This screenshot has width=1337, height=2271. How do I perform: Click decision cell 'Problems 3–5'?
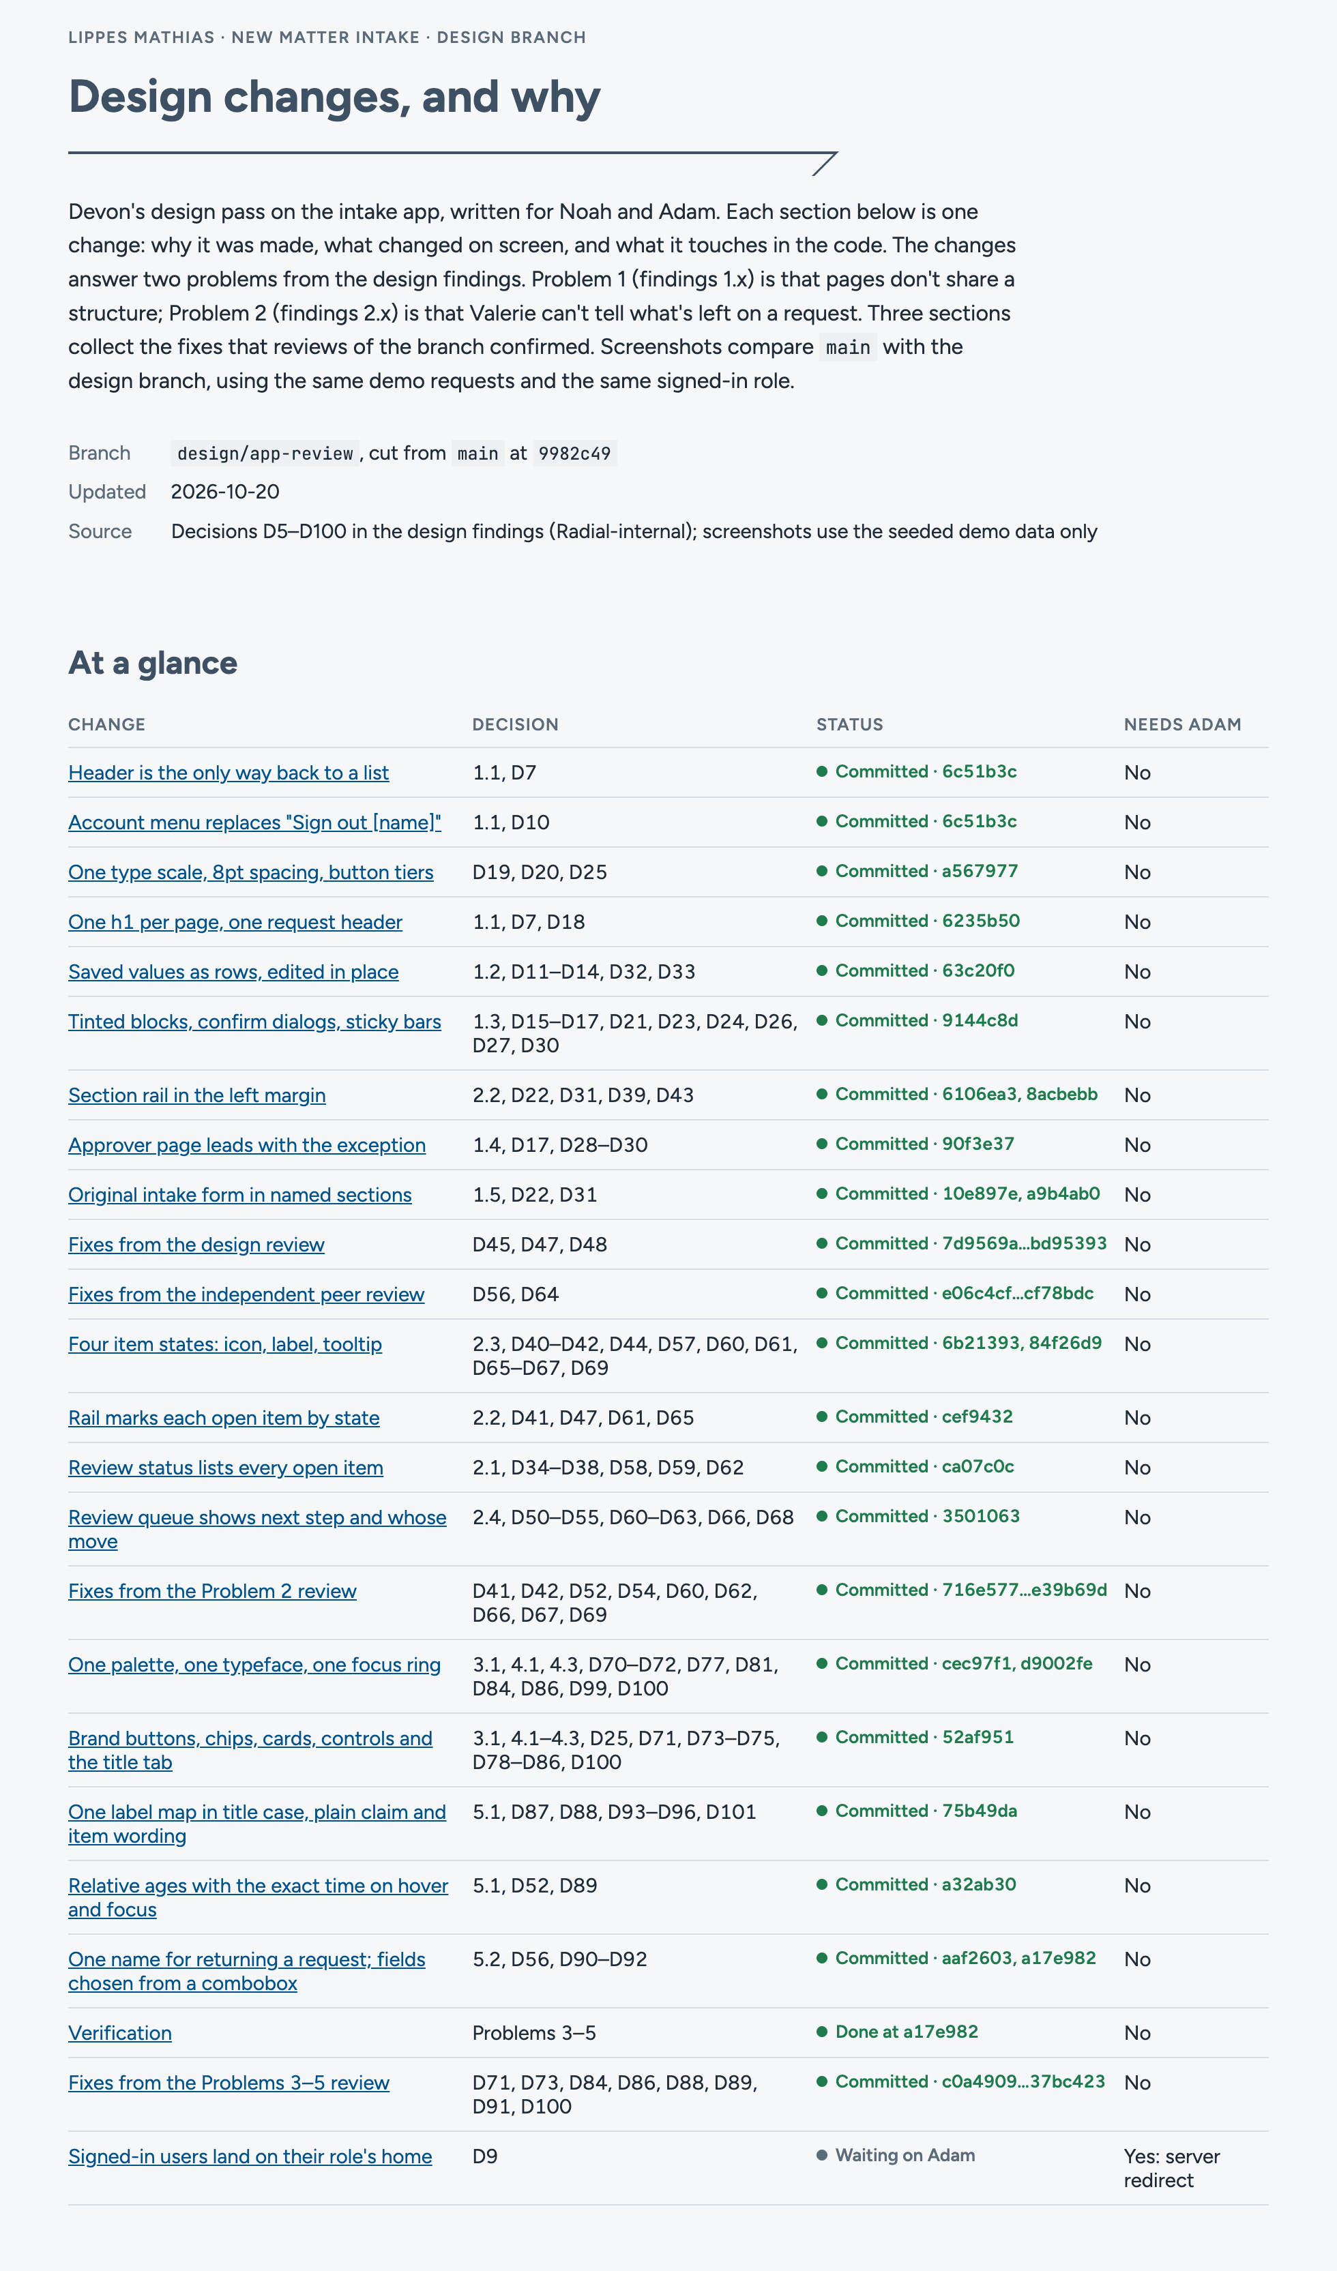[x=533, y=2033]
